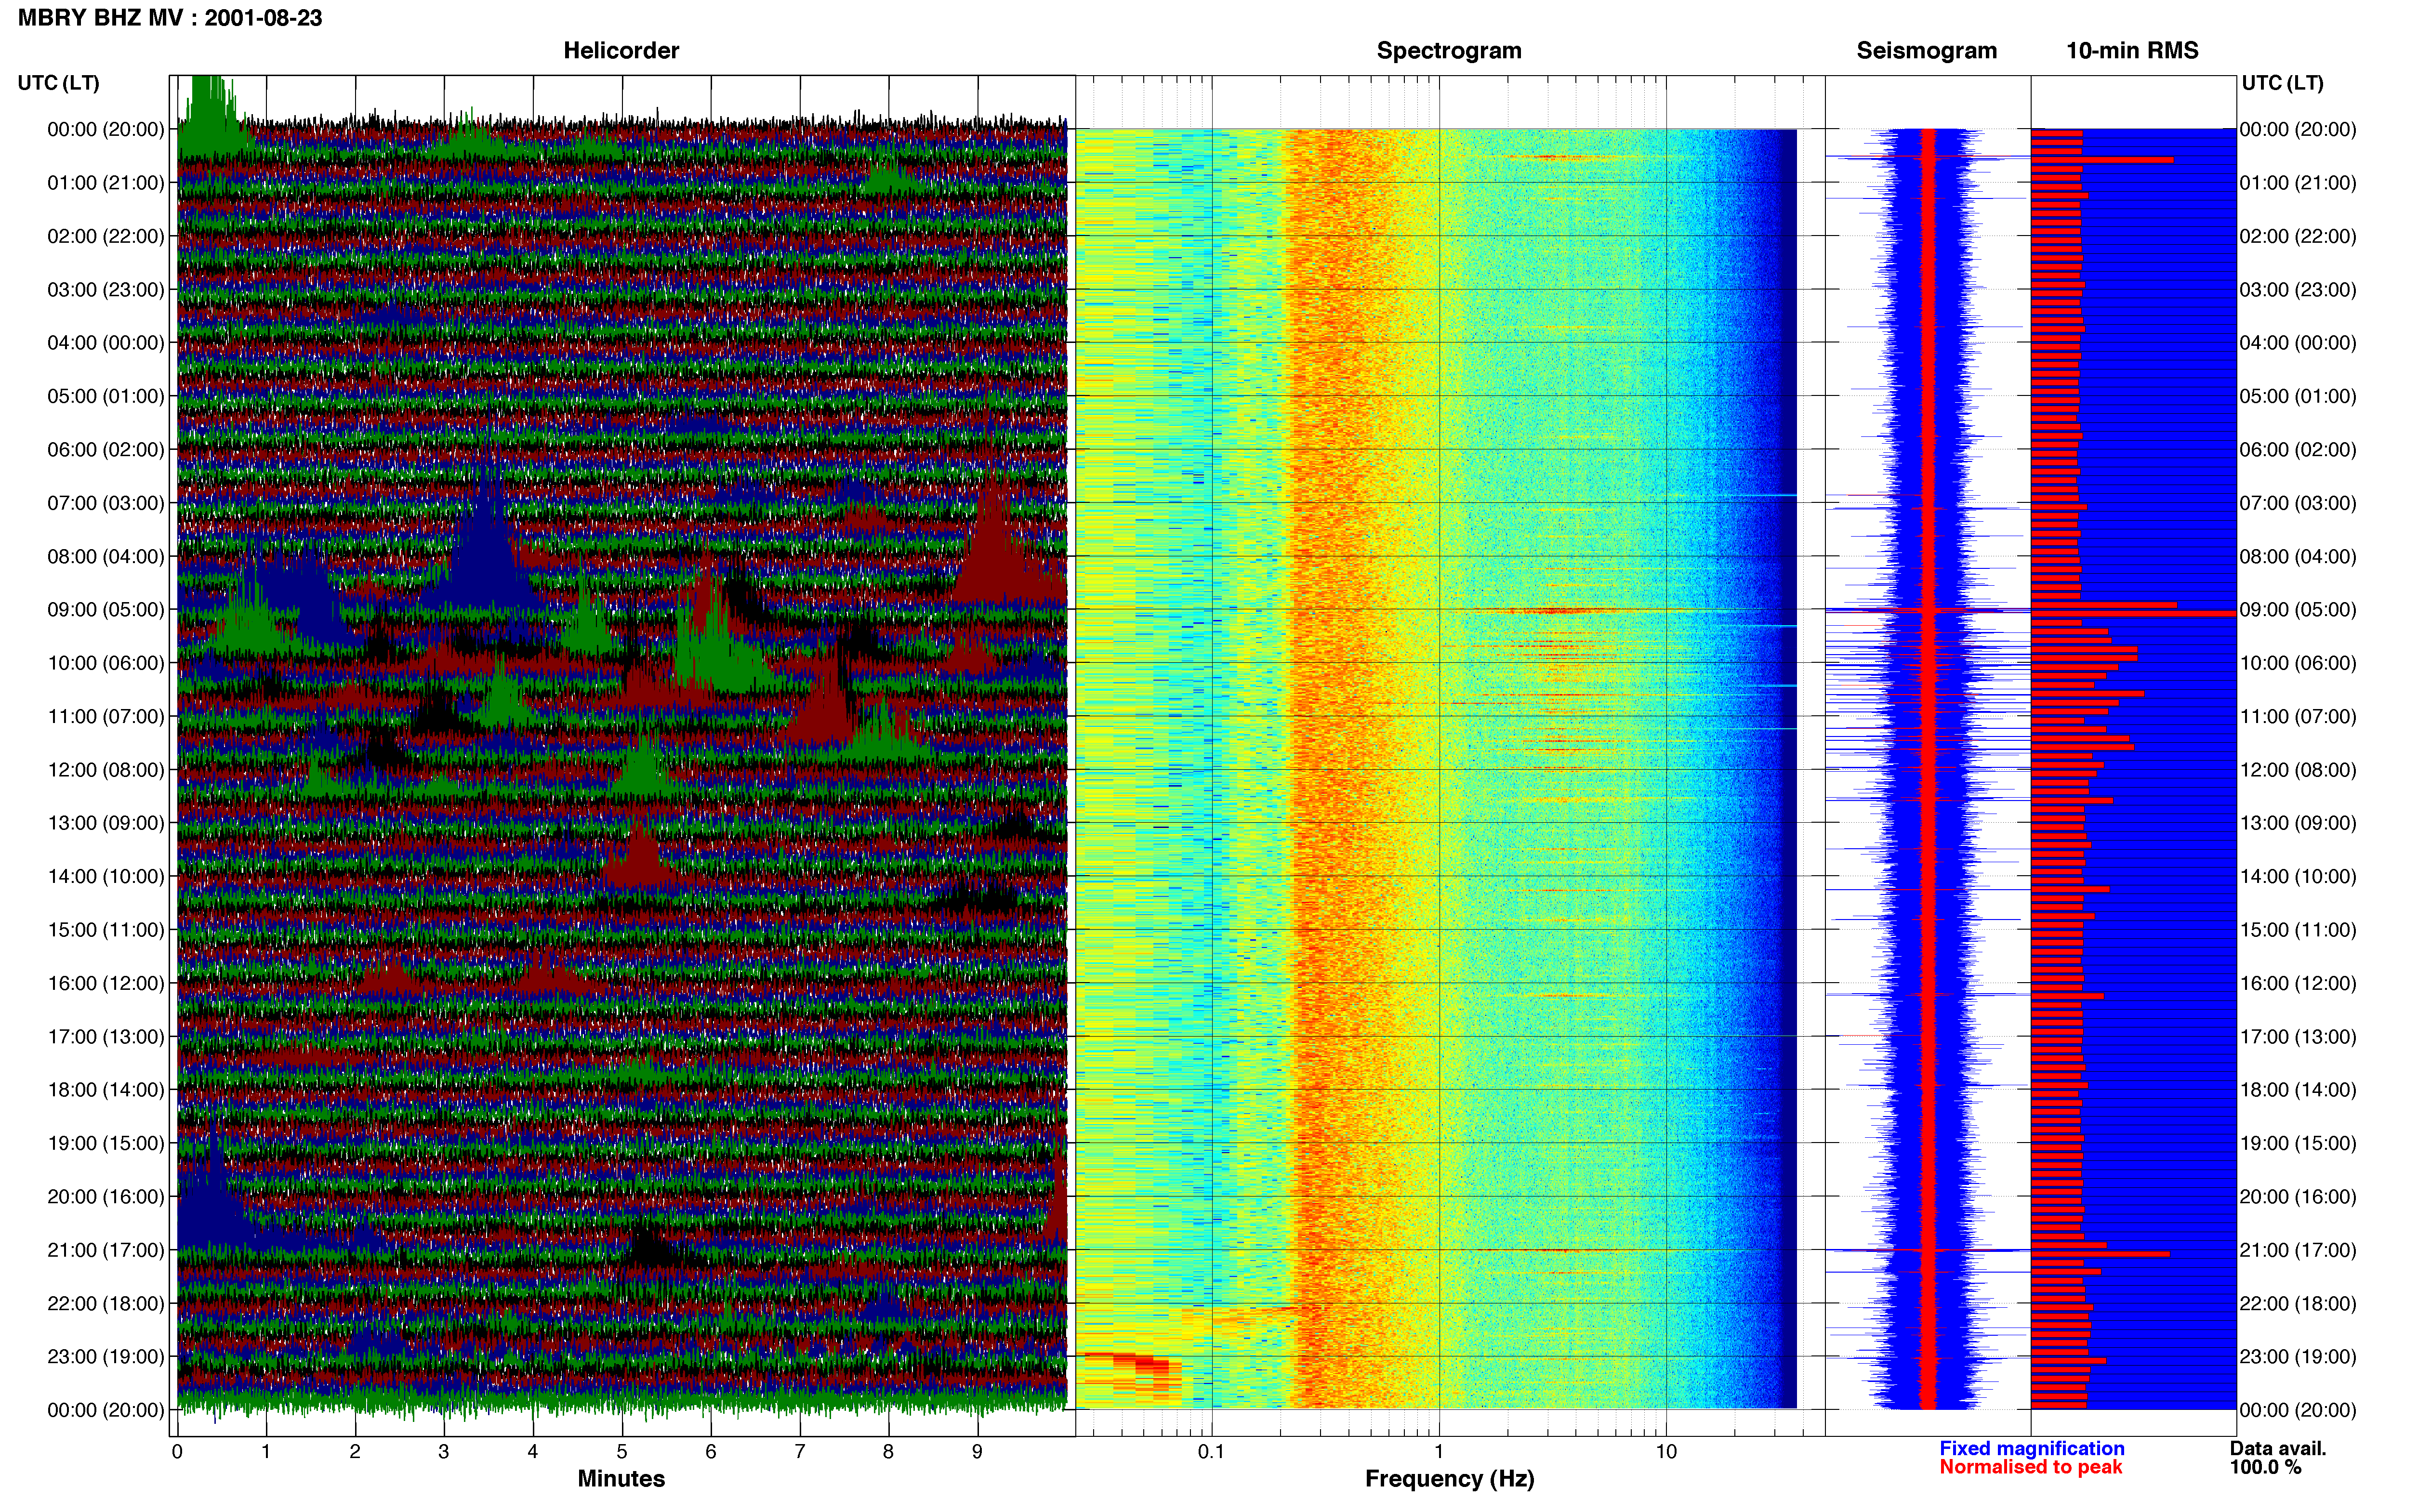The image size is (2418, 1512).
Task: Click the 0.1 tick on frequency axis
Action: click(x=1211, y=1451)
